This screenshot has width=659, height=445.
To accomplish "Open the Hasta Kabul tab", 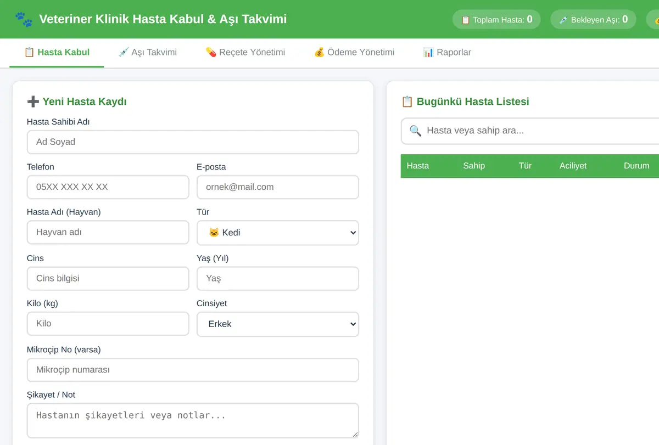I will pos(57,53).
